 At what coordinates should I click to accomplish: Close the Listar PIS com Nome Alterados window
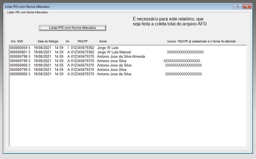tap(247, 6)
